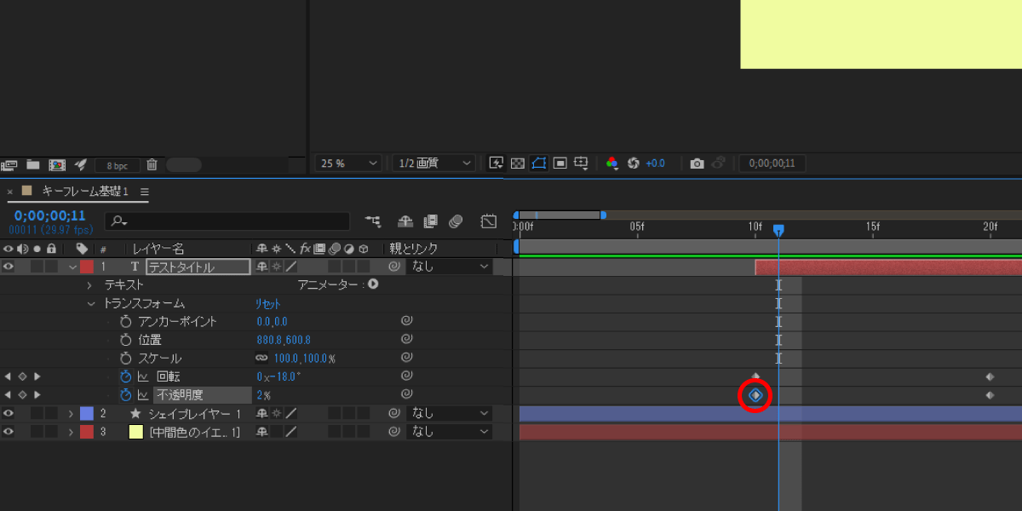The height and width of the screenshot is (511, 1022).
Task: Adjust the +0.0 exposure value
Action: (x=655, y=164)
